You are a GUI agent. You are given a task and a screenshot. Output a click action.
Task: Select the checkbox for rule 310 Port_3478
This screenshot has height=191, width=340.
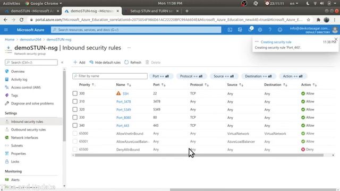tap(75, 101)
